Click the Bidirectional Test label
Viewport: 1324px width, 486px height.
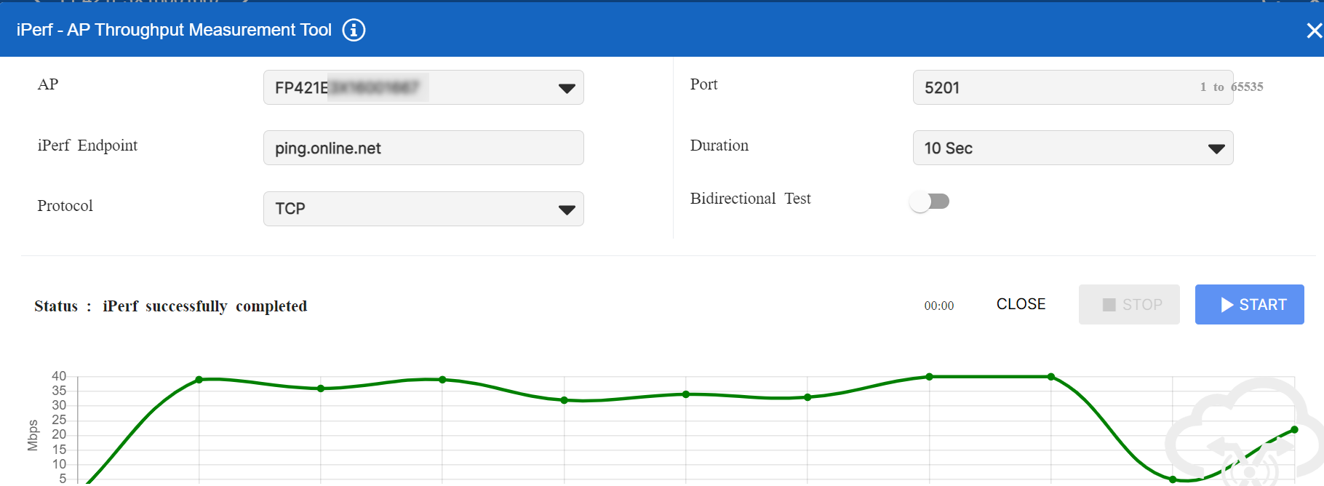(750, 199)
